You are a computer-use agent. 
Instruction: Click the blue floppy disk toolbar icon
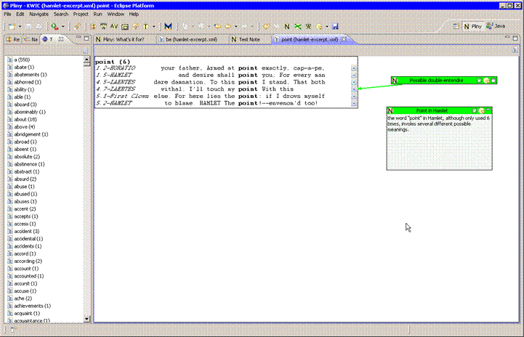pos(335,26)
